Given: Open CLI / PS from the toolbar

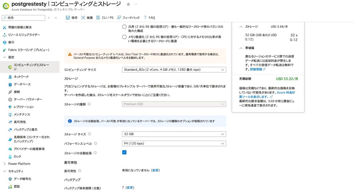Looking at the screenshot, I should [99, 18].
